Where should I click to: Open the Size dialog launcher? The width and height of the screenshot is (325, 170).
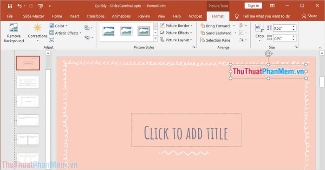coord(296,47)
